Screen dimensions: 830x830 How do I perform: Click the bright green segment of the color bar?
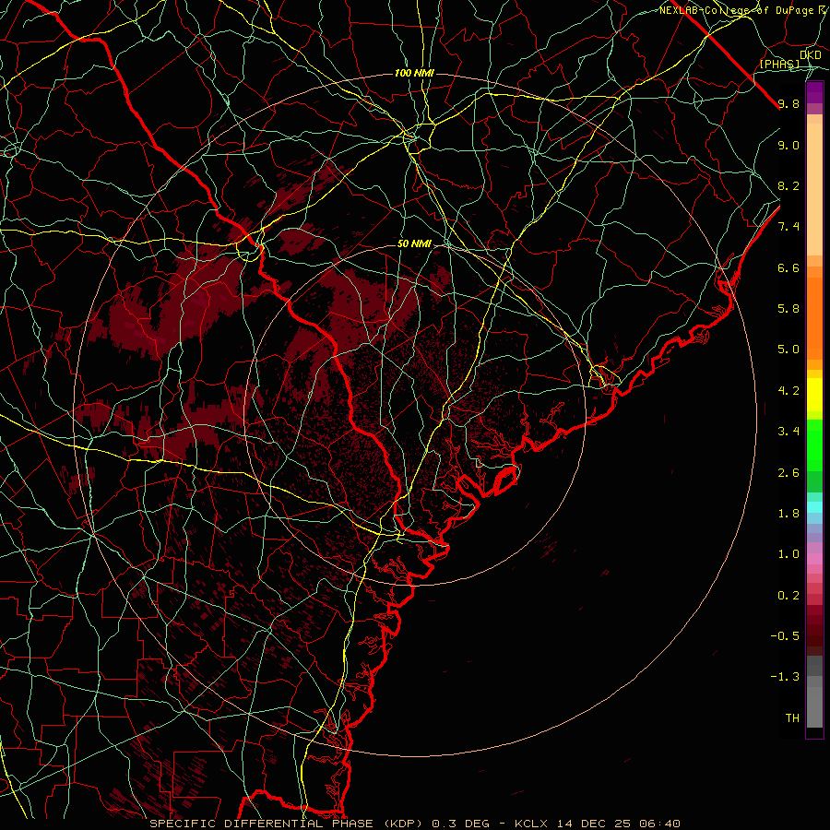click(x=814, y=445)
